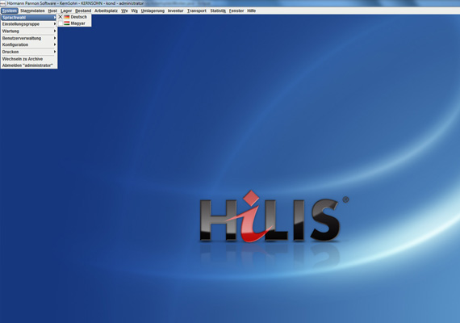Image resolution: width=460 pixels, height=323 pixels.
Task: Click the German flag icon
Action: (67, 17)
